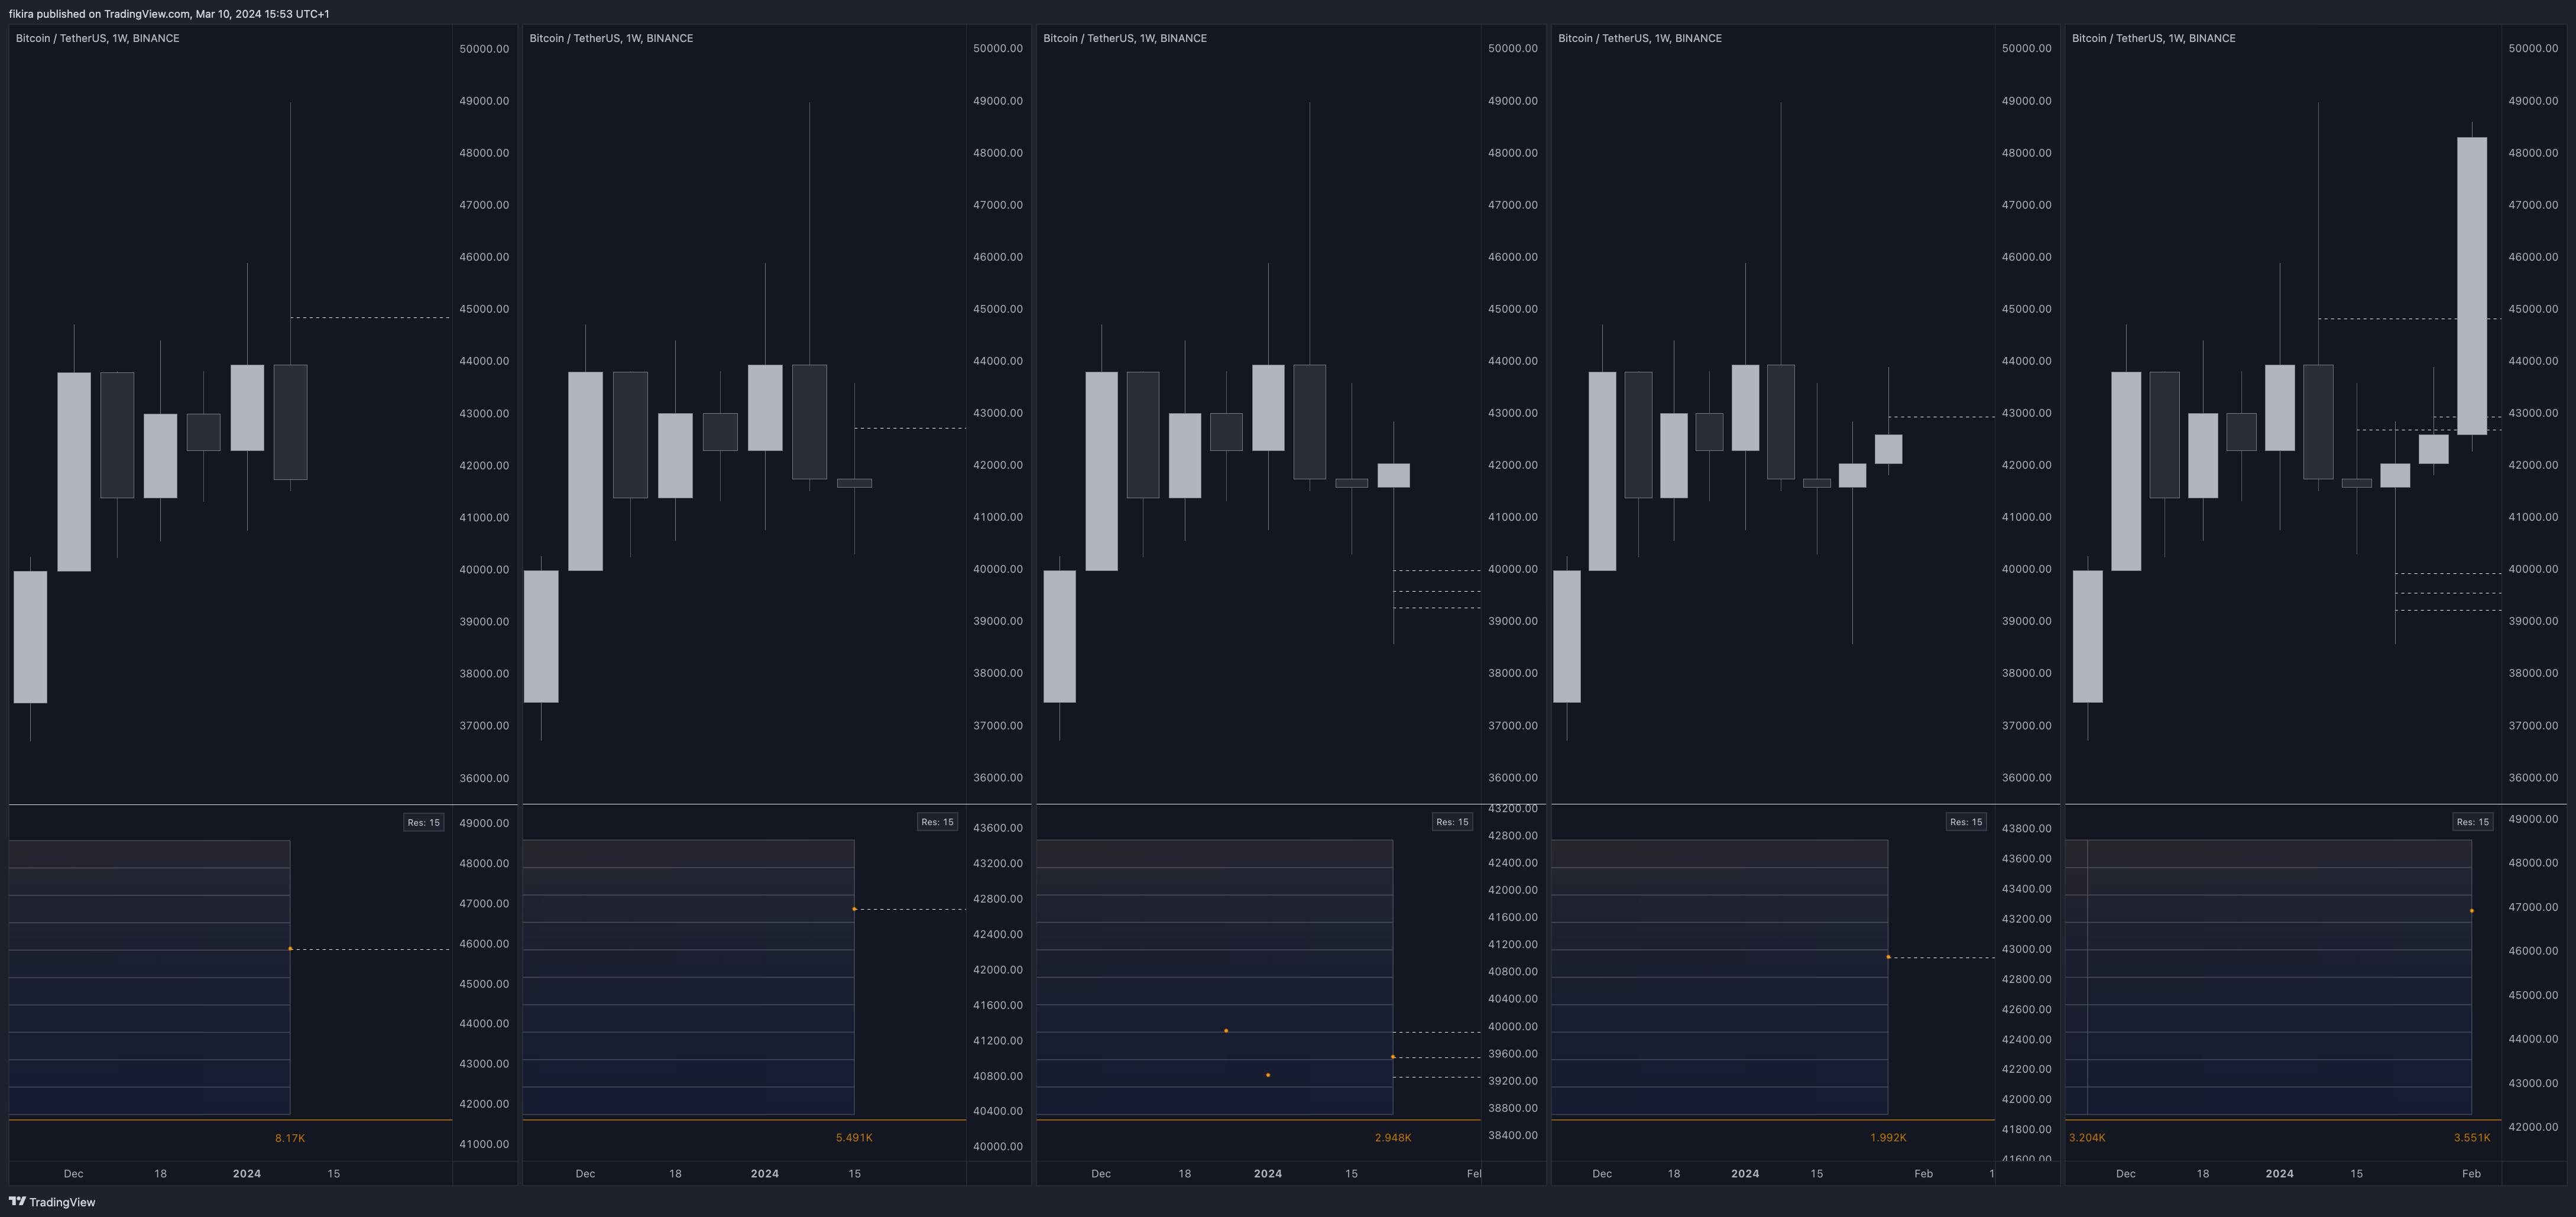Viewport: 2576px width, 1217px height.
Task: Click the orange dot near 46000 above 8.17K
Action: [290, 948]
